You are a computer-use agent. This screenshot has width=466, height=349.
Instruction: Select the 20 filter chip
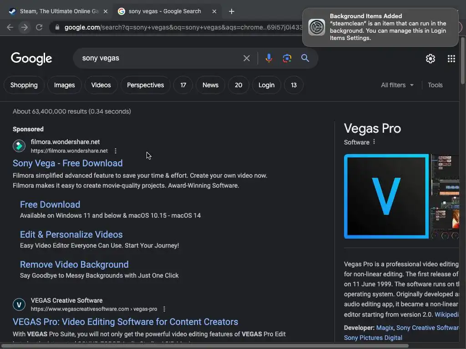(x=238, y=85)
